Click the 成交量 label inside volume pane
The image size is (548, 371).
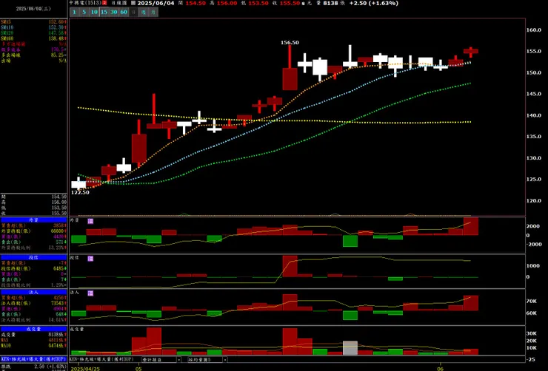[x=77, y=330]
